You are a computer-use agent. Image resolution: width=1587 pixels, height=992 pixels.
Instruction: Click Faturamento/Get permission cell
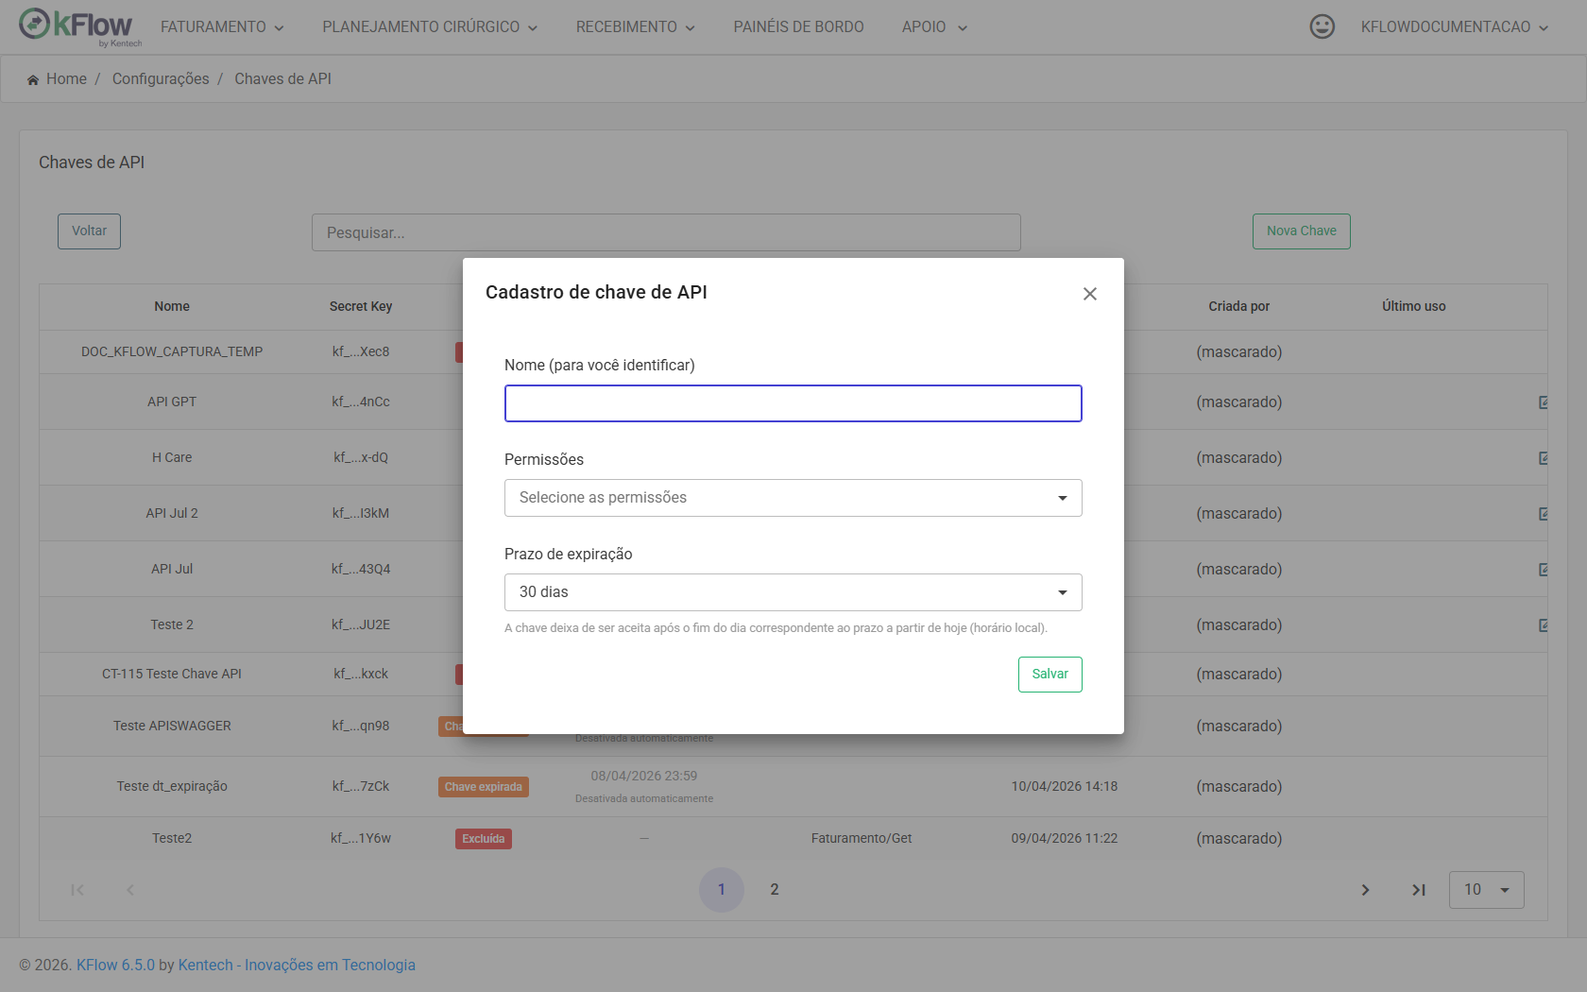point(862,838)
